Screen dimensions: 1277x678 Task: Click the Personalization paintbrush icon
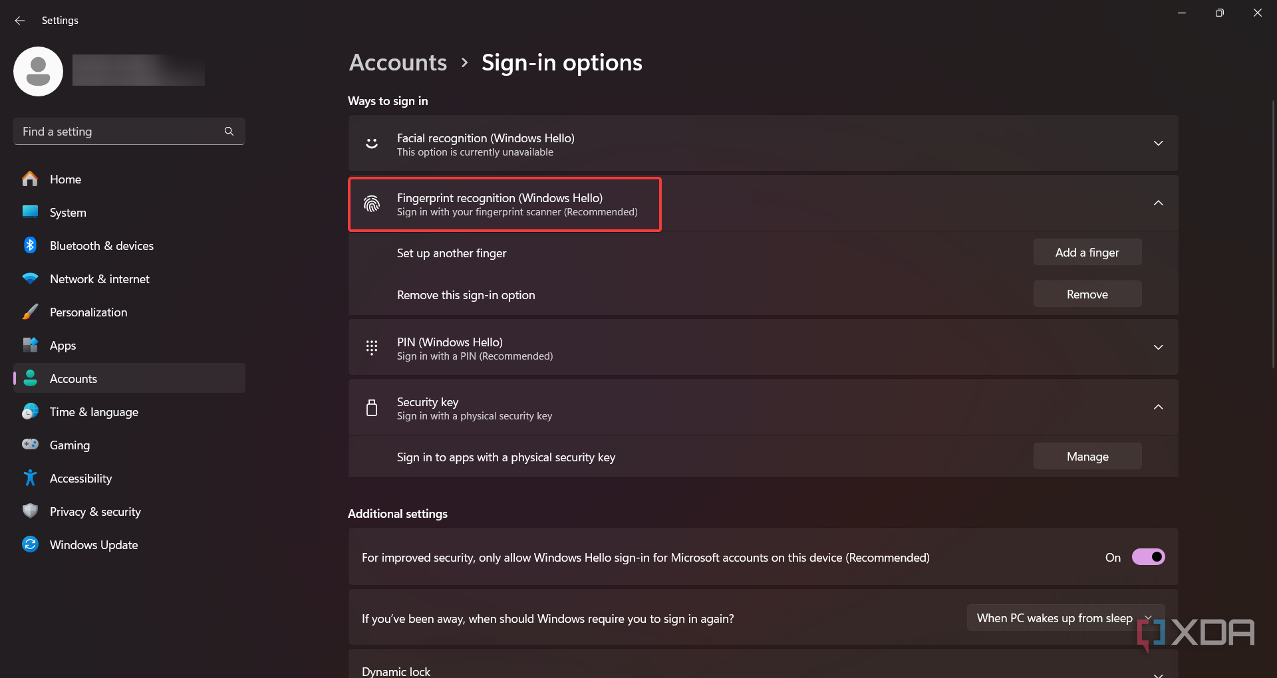(30, 312)
